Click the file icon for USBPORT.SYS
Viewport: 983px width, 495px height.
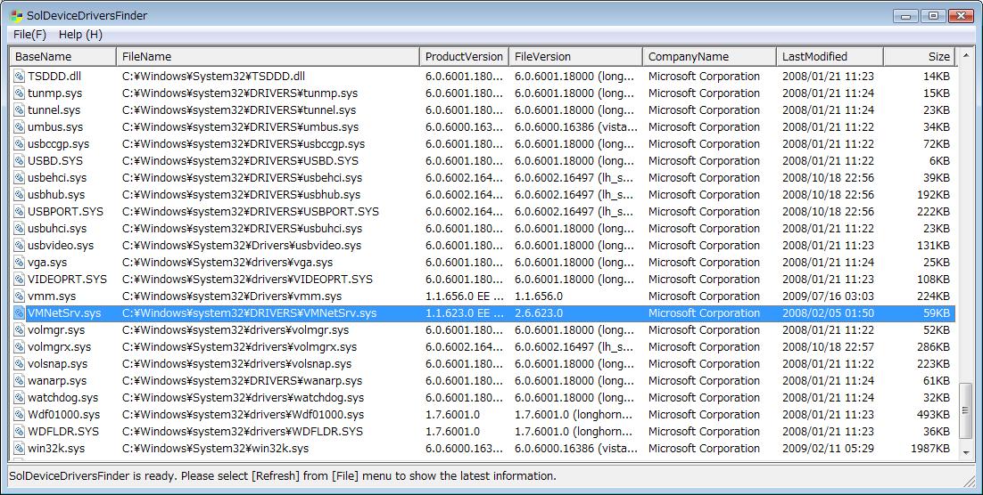coord(19,212)
